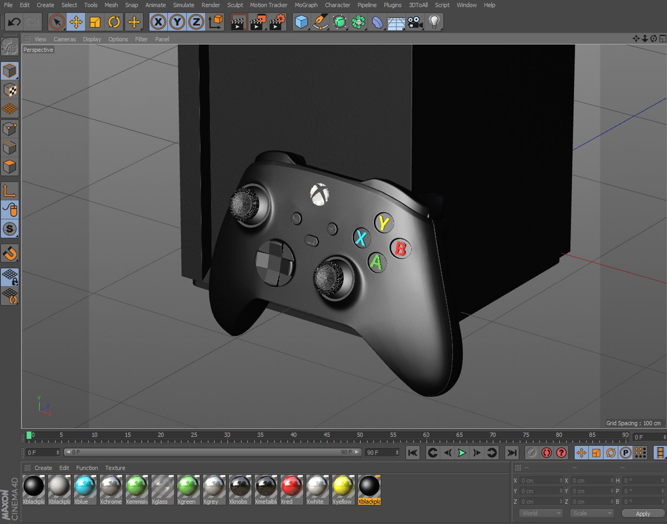Screen dimensions: 667x524
Task: Enable Polygons mode in left sidebar
Action: (x=10, y=167)
